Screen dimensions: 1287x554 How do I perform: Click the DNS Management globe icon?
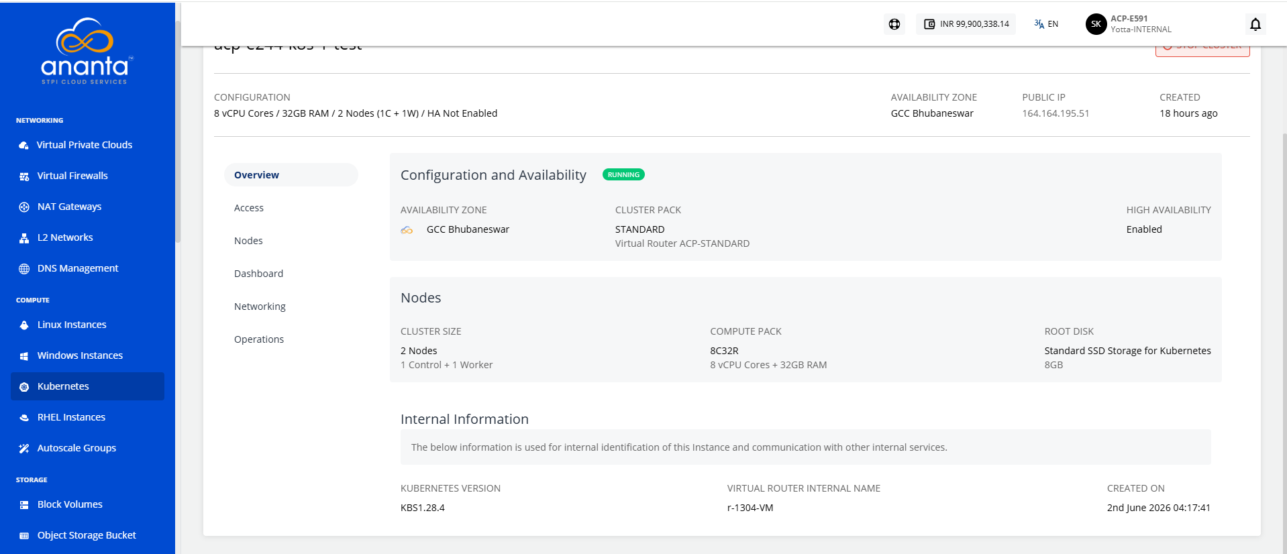coord(24,269)
